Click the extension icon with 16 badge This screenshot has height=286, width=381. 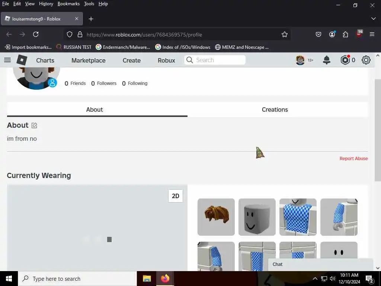(x=359, y=34)
